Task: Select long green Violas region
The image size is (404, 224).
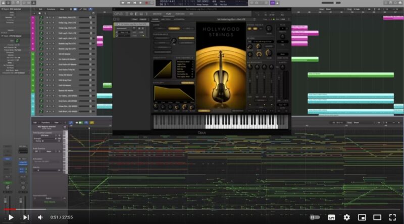Action: tap(350, 75)
